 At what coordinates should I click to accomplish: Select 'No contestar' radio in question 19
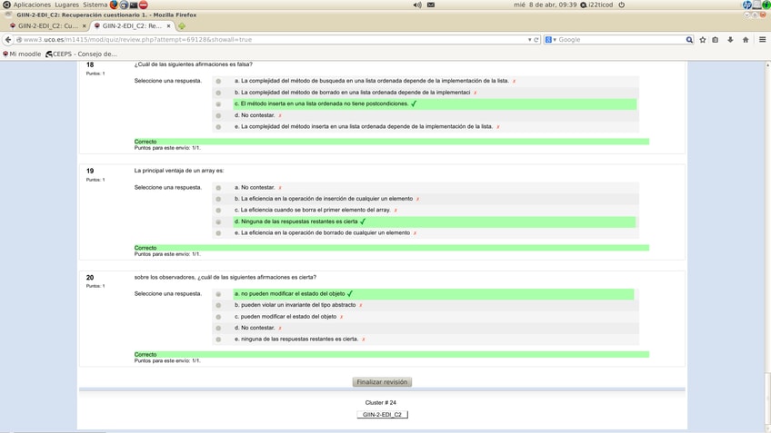point(218,188)
